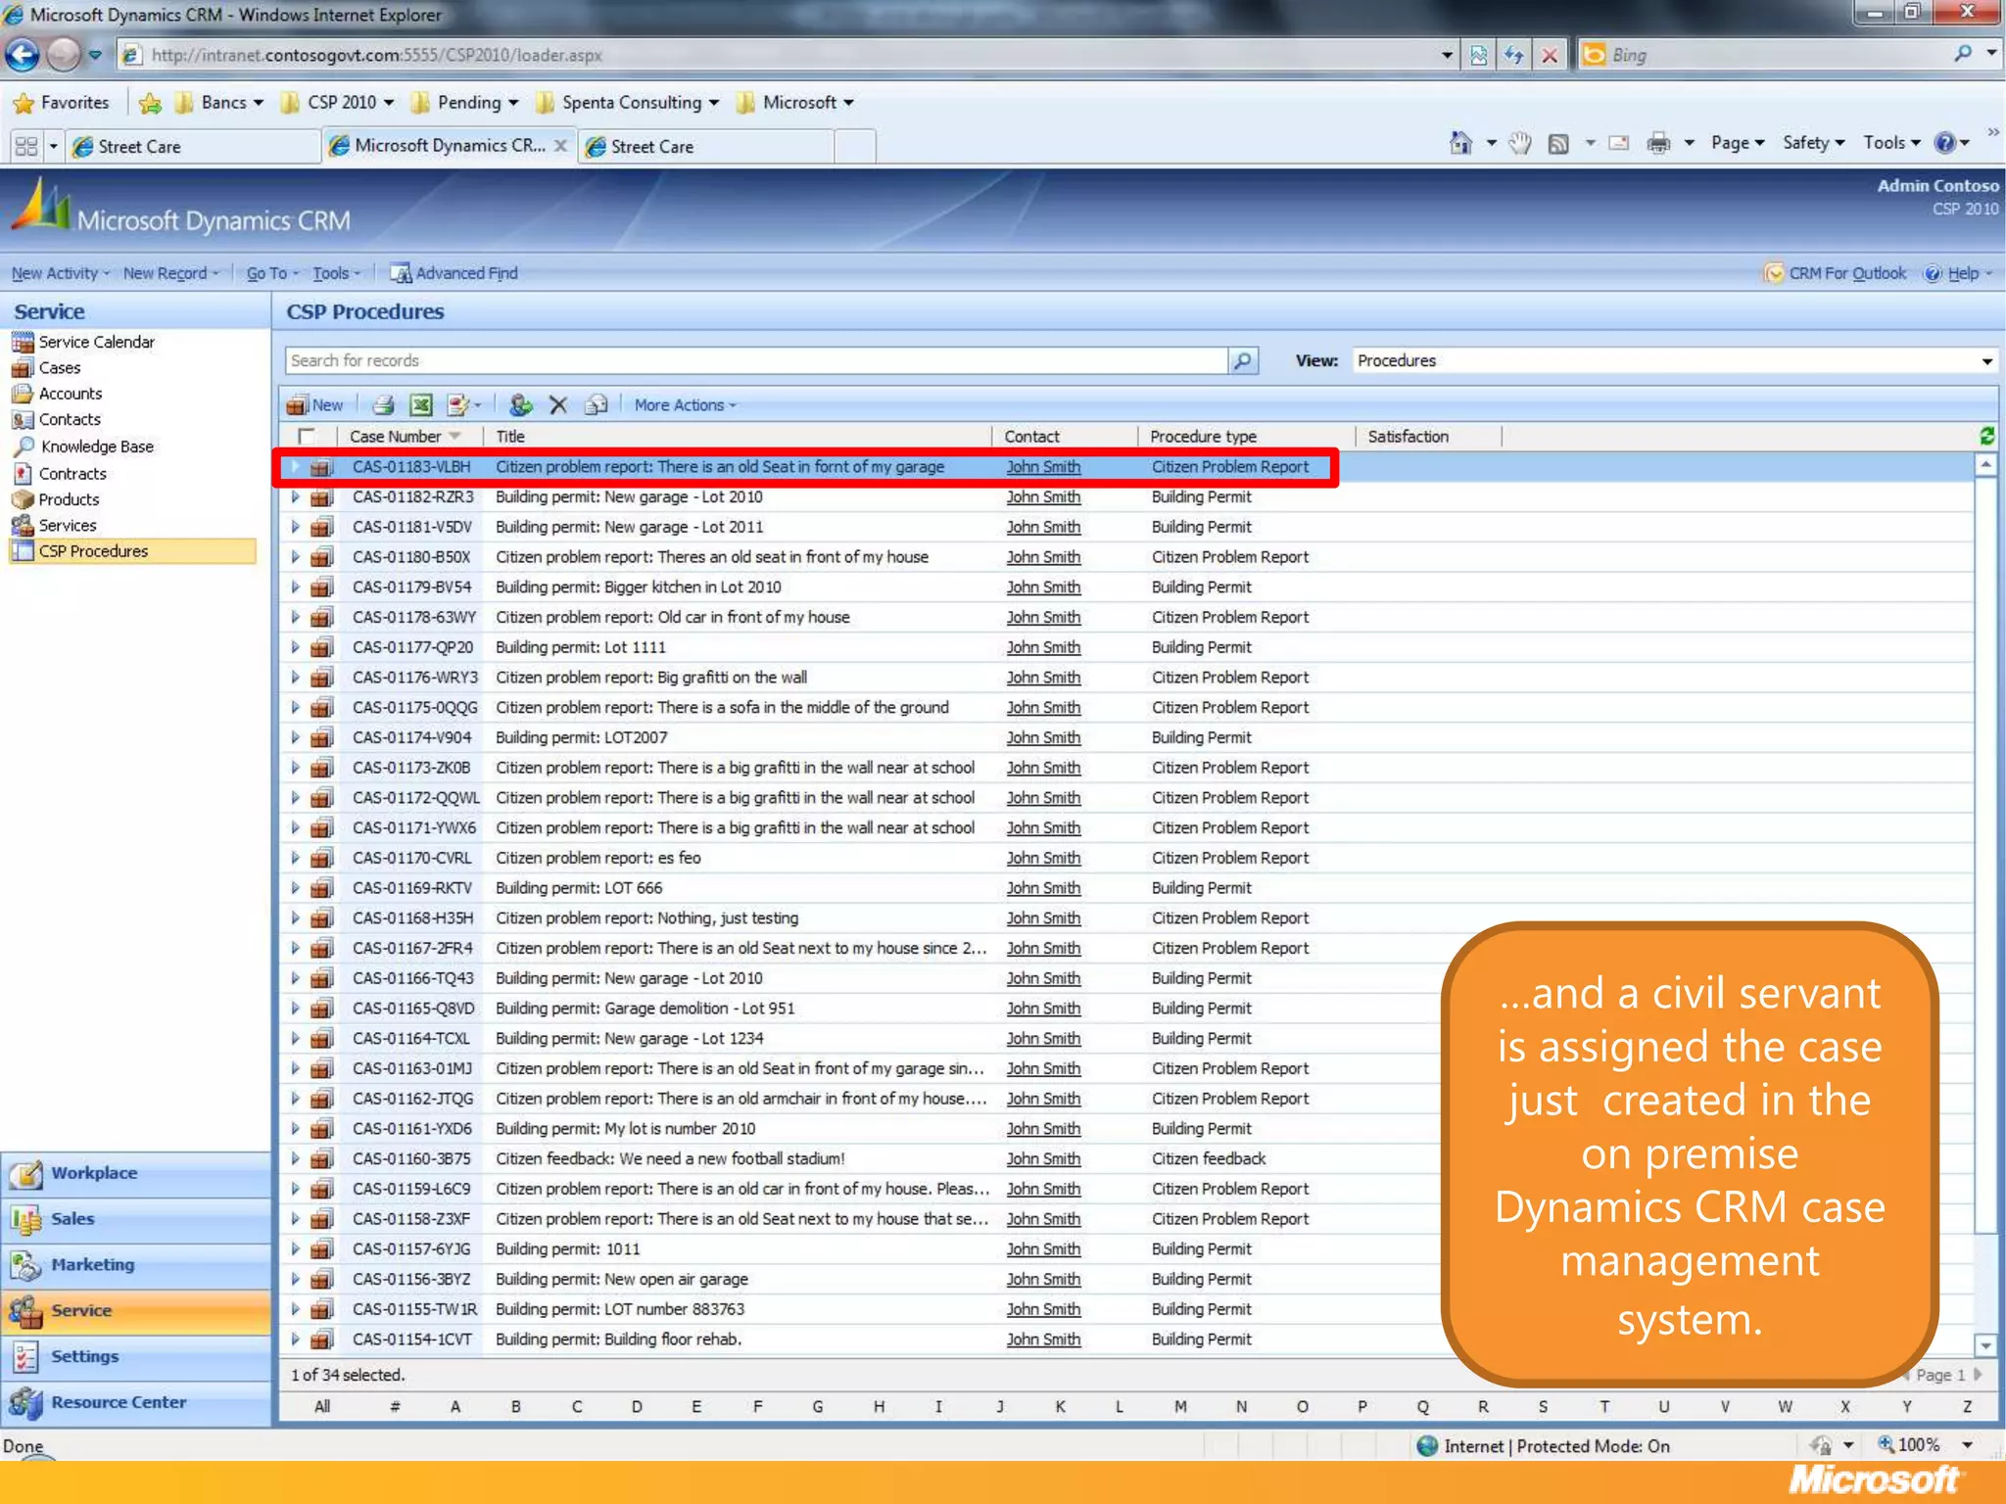Click the grid scrollbar down arrow
The image size is (2006, 1504).
coord(1985,1345)
